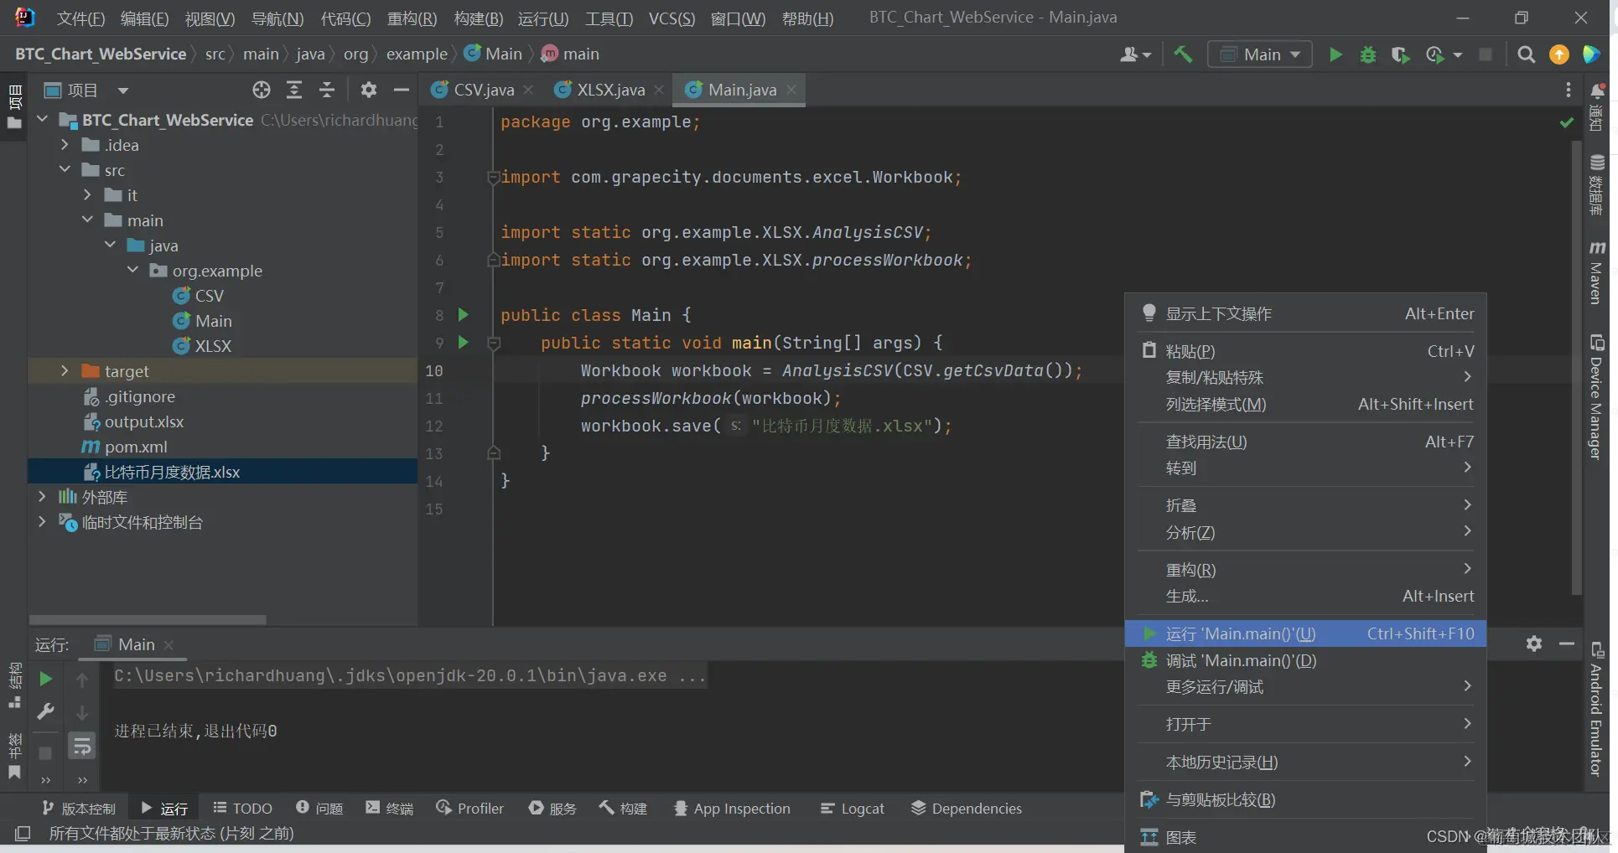This screenshot has height=853, width=1618.
Task: Select 运行 'Main.main()' from context menu
Action: click(x=1305, y=633)
